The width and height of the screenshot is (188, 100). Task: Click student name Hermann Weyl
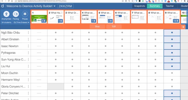(x=11, y=80)
